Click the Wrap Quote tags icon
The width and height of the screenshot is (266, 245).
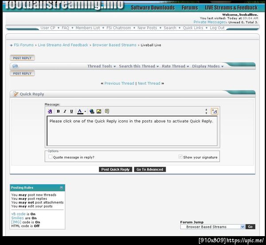107,111
